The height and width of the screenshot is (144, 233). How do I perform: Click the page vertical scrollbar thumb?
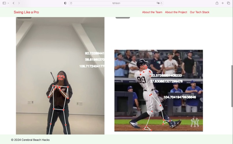point(232,86)
